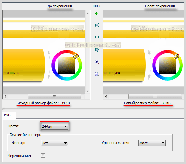186x164 pixels.
Task: Click the green left arrow icon
Action: (x=97, y=14)
